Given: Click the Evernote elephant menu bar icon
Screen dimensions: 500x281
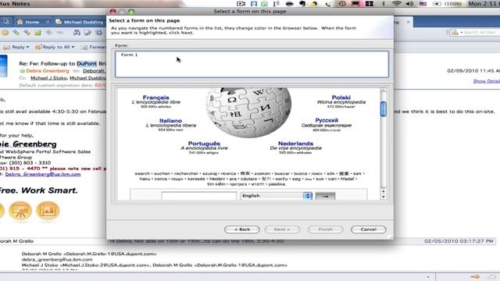Looking at the screenshot, I should [302, 3].
